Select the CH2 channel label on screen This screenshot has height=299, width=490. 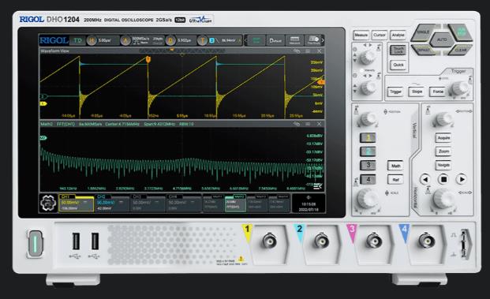(111, 203)
